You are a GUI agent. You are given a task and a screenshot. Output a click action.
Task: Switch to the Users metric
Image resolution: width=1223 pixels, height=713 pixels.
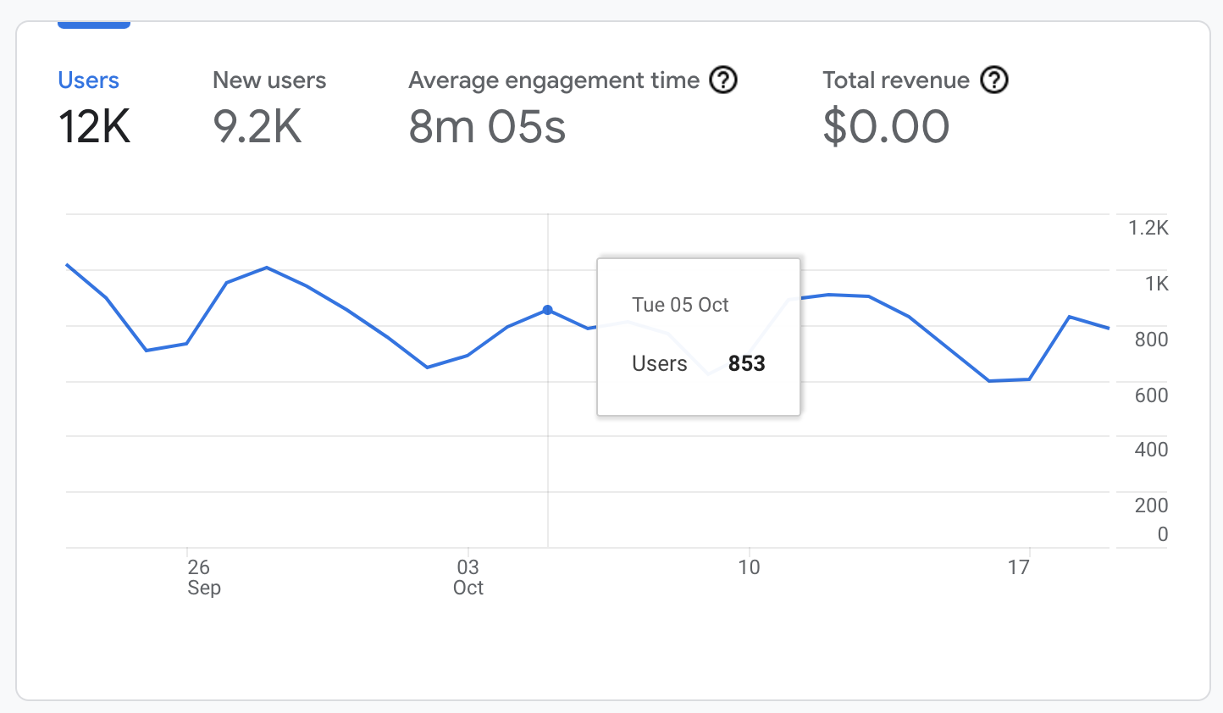pos(88,80)
